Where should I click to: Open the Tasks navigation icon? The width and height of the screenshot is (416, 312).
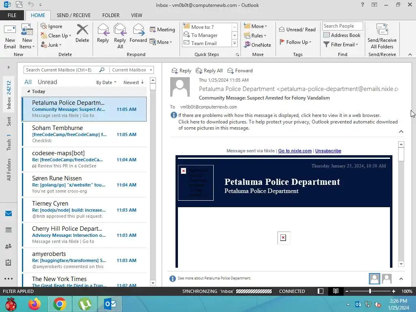click(x=9, y=262)
